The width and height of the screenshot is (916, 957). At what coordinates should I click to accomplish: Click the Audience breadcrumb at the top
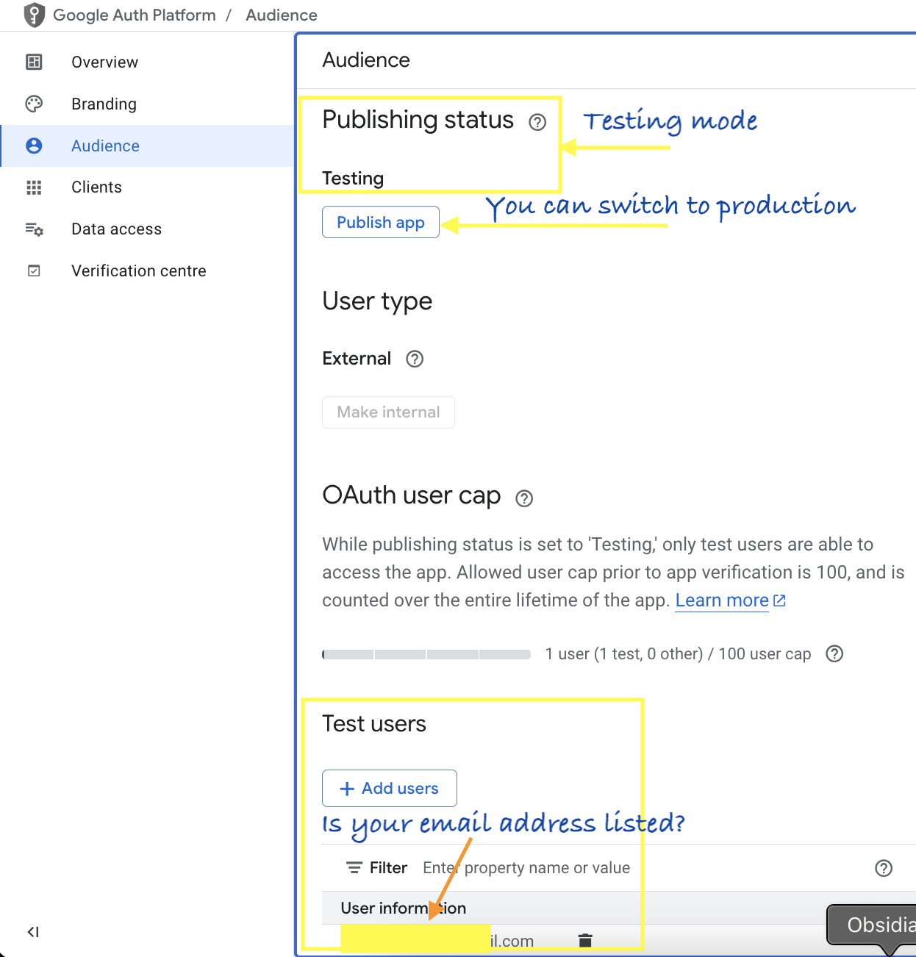[x=282, y=15]
